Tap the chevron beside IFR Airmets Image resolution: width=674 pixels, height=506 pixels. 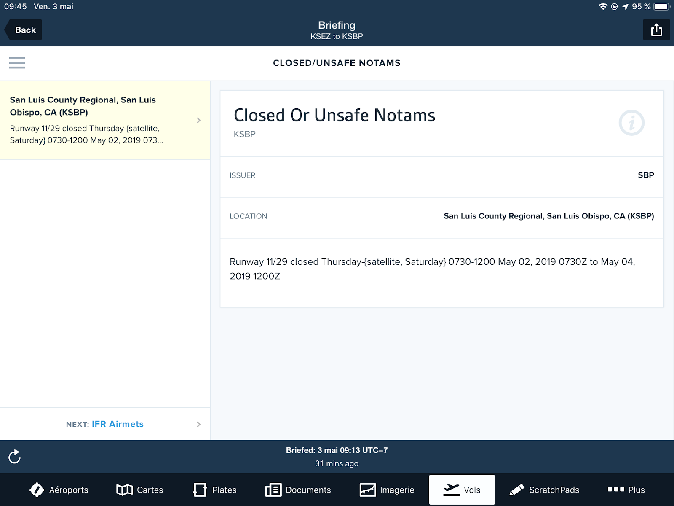[x=199, y=424]
